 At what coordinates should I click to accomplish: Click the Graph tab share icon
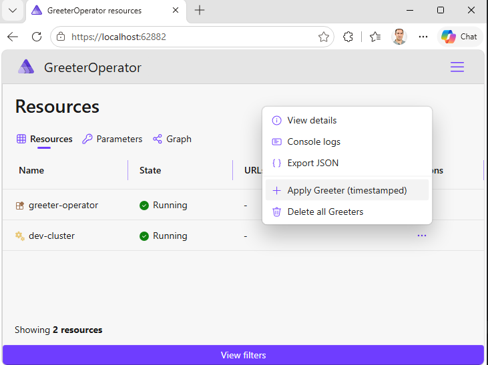coord(157,139)
